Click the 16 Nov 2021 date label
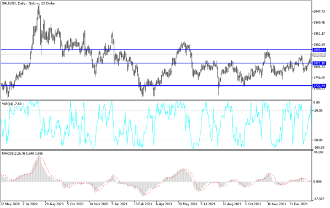330x208 pixels. (277, 204)
